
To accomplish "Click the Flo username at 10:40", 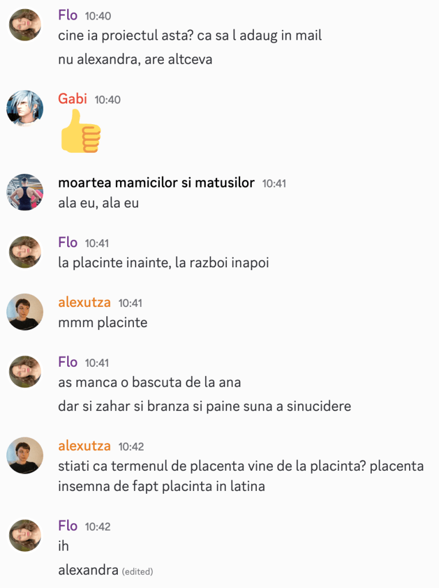I will coord(68,15).
